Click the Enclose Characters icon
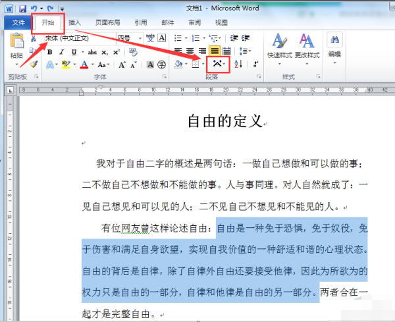 [x=161, y=65]
